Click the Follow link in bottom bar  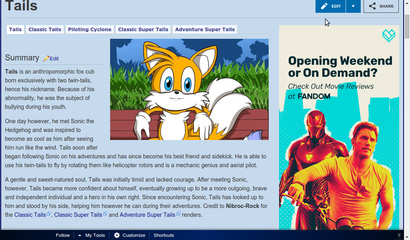(62, 235)
